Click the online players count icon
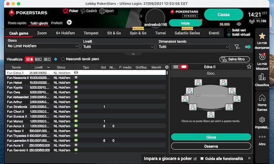The height and width of the screenshot is (164, 274). [x=252, y=21]
